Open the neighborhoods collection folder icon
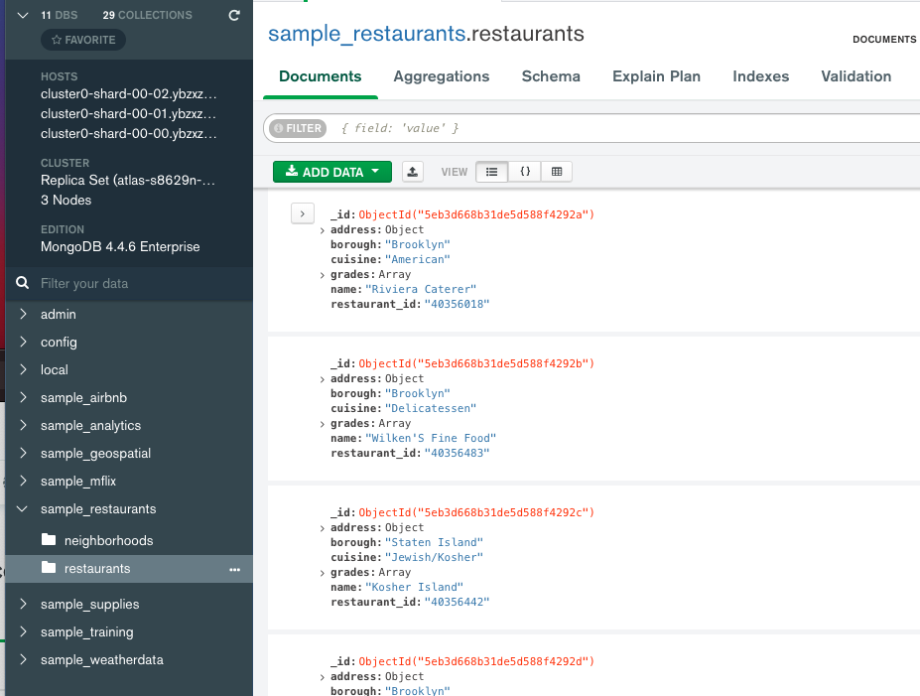Image resolution: width=920 pixels, height=696 pixels. coord(49,539)
